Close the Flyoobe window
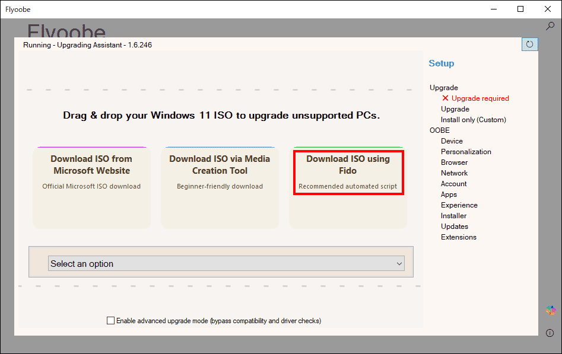The image size is (562, 354). click(548, 9)
